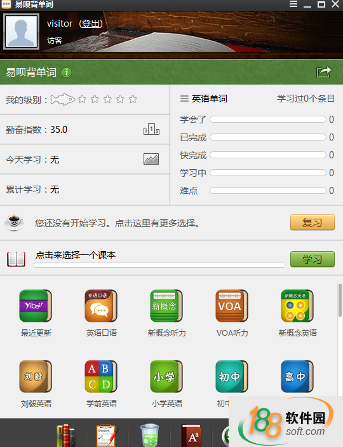The image size is (343, 447).
Task: Click the 登出 logout link
Action: point(91,24)
